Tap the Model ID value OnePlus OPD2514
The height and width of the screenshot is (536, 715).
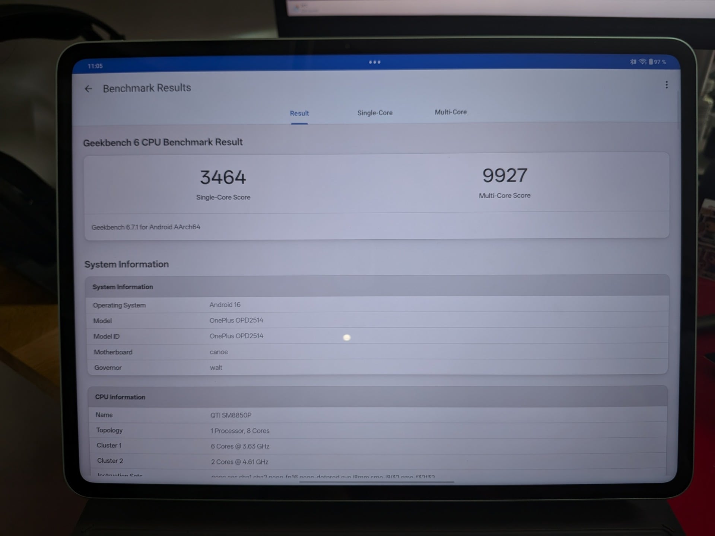coord(236,336)
